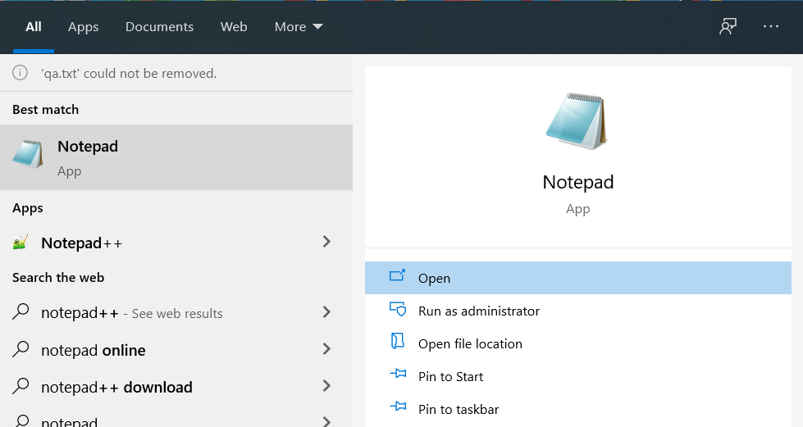803x427 pixels.
Task: Choose Open file location
Action: (578, 343)
